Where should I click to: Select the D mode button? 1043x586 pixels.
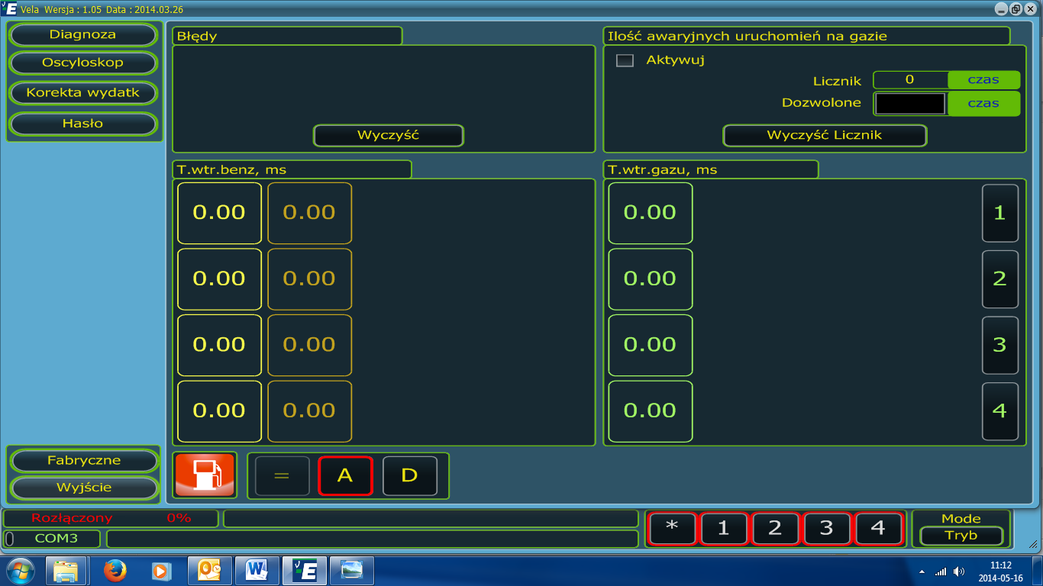(x=409, y=475)
